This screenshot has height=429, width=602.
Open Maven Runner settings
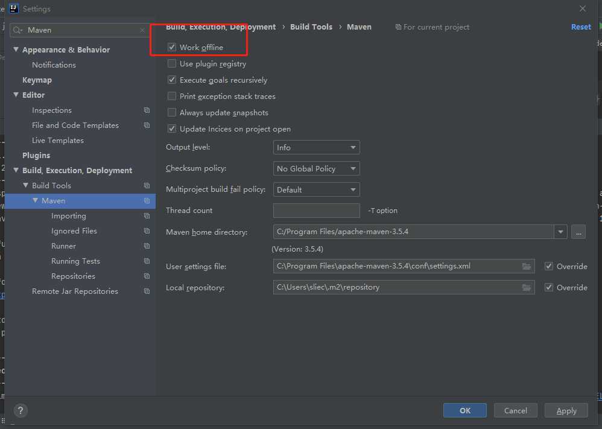click(63, 246)
